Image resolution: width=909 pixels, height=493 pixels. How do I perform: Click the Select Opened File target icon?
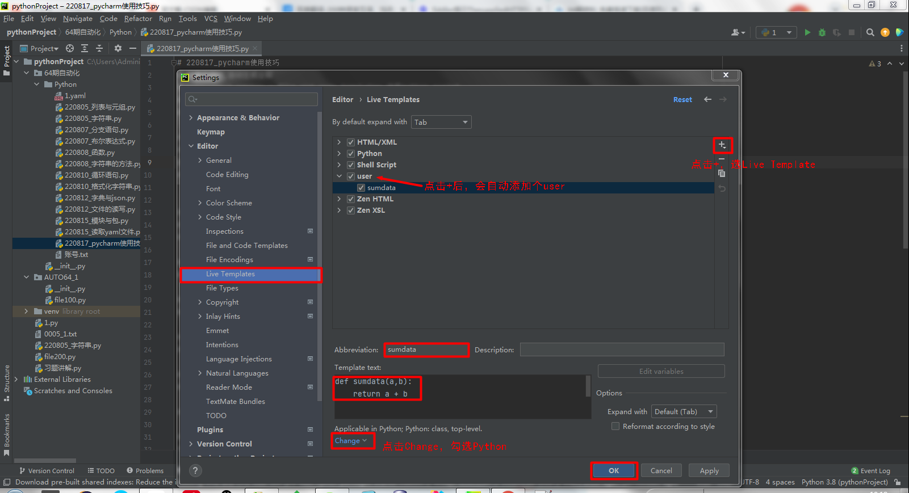(x=70, y=48)
